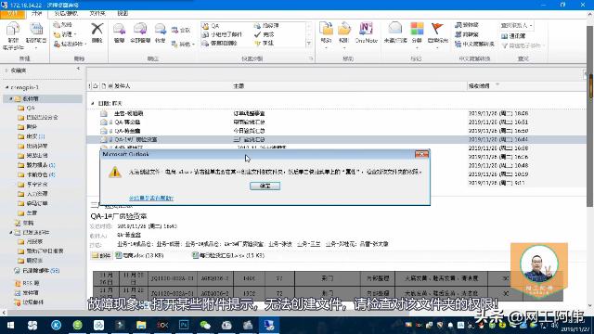Click the Meeting reply icon

tap(175, 30)
